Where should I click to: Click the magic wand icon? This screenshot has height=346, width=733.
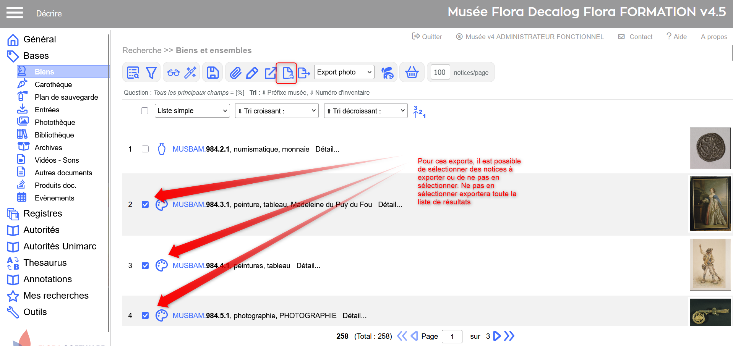pyautogui.click(x=190, y=73)
